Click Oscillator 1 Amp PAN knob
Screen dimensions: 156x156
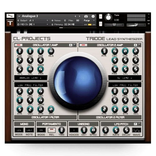[x=41, y=69]
